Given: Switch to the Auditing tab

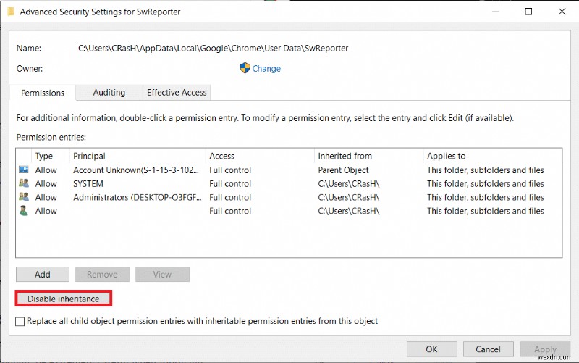Looking at the screenshot, I should point(109,93).
